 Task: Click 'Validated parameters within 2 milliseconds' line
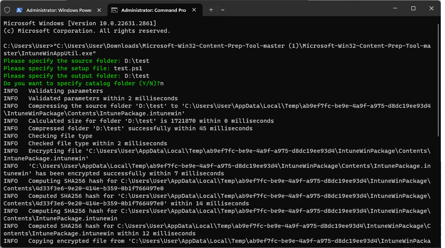pyautogui.click(x=91, y=98)
